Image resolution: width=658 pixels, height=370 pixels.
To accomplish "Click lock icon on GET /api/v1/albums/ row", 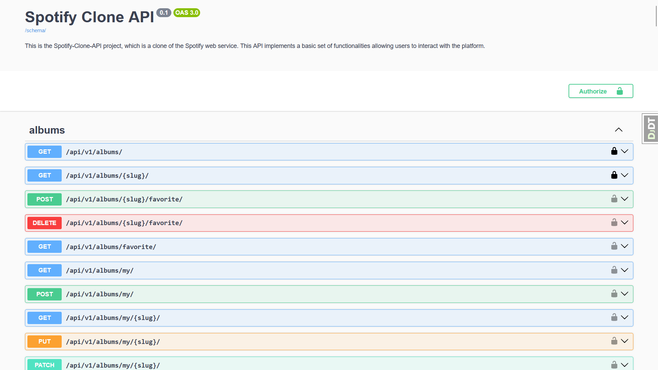I will [614, 151].
